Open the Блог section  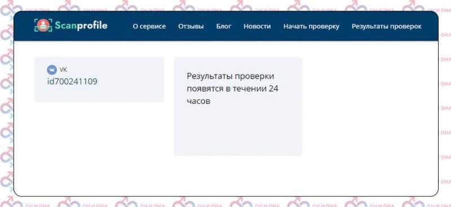[x=224, y=26]
